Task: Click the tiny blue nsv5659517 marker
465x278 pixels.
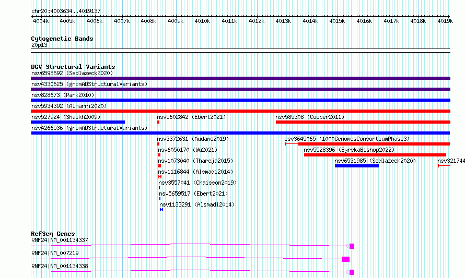Action: tap(160, 199)
